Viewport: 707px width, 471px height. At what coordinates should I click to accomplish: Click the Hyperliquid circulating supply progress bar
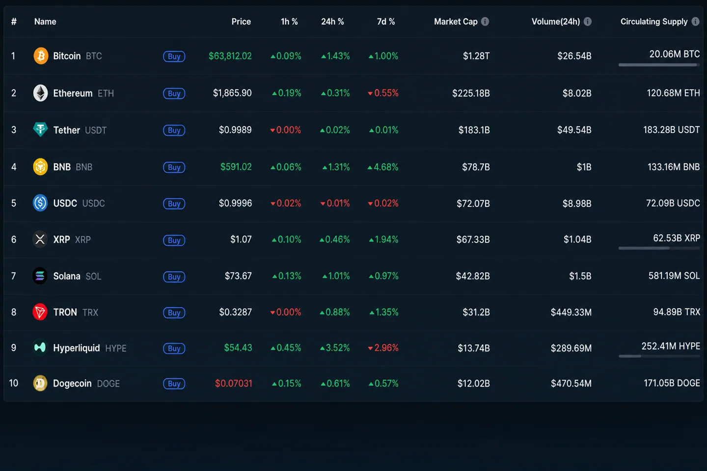[x=659, y=356]
